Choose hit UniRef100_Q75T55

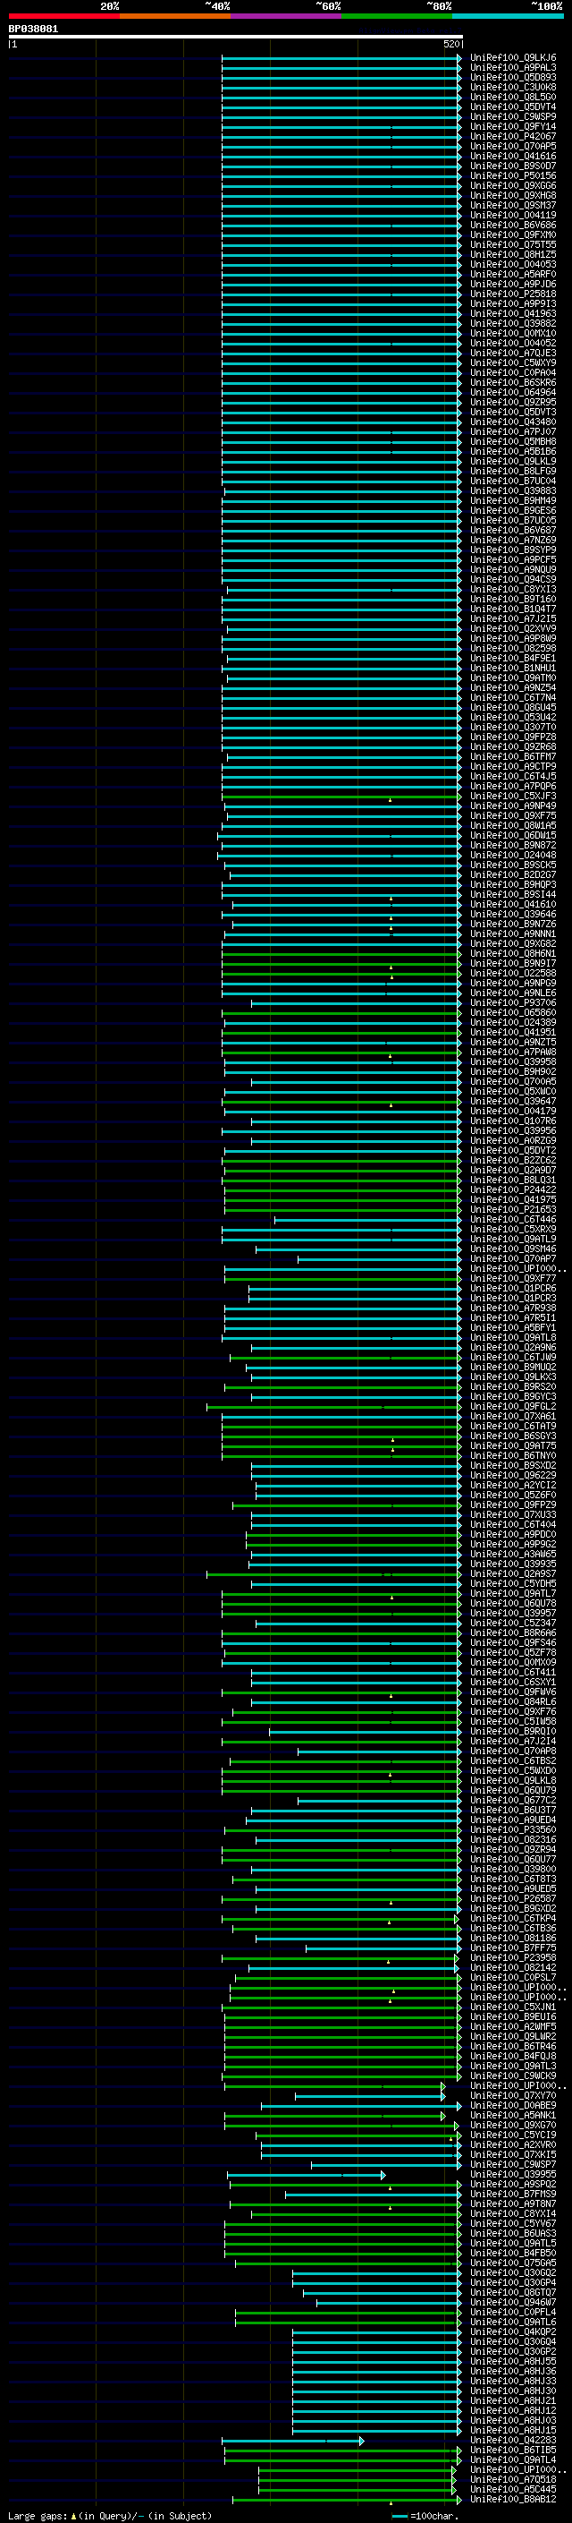click(513, 245)
